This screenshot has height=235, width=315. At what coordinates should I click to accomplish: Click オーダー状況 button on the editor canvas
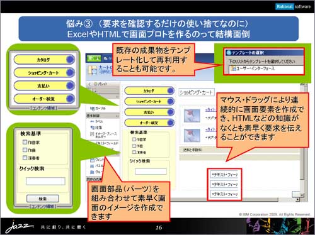click(149, 123)
